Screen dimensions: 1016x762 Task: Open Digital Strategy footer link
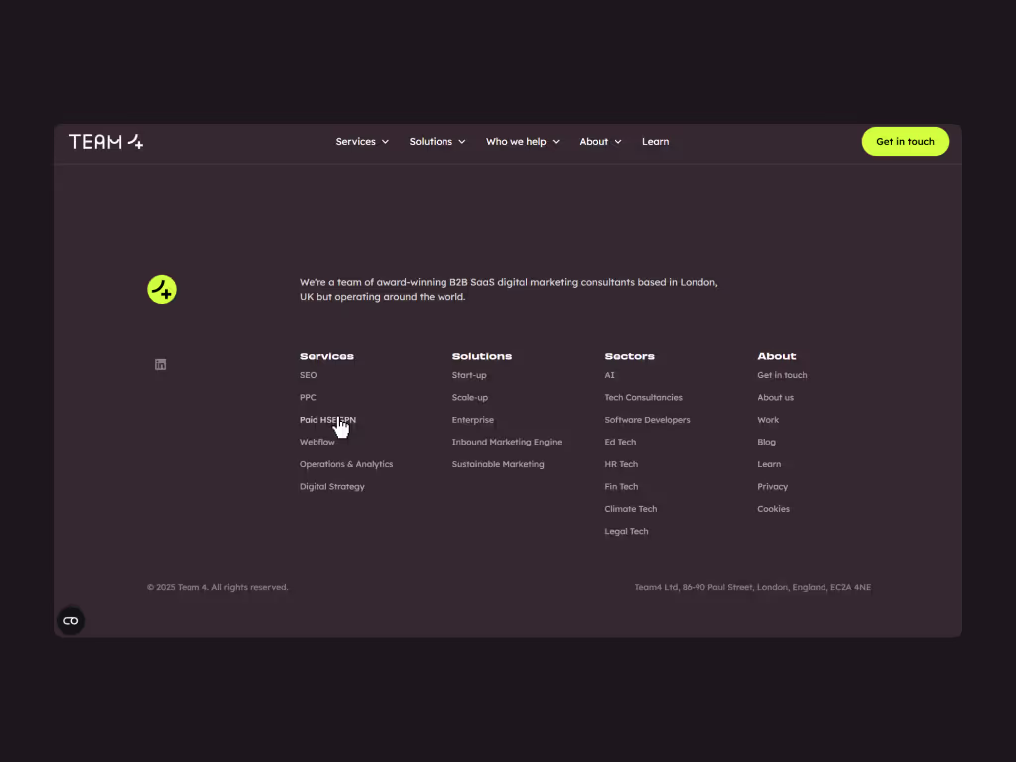click(331, 486)
